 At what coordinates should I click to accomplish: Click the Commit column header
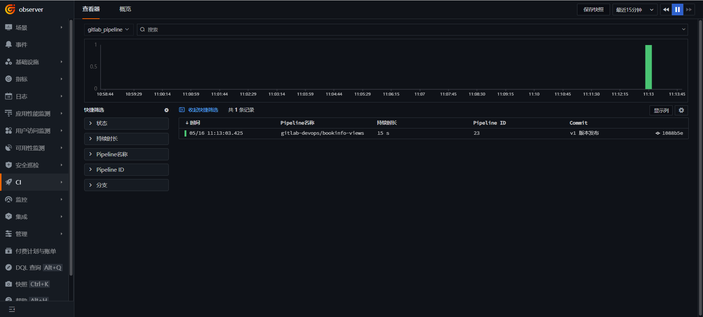point(579,123)
